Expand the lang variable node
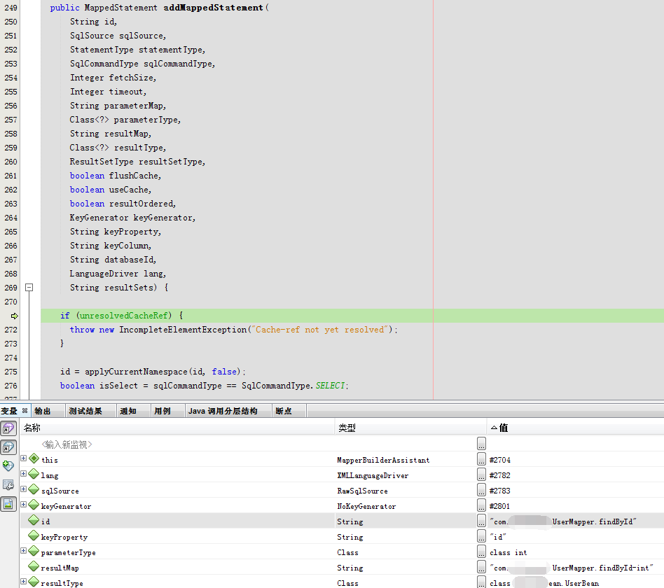Image resolution: width=664 pixels, height=588 pixels. [x=24, y=473]
